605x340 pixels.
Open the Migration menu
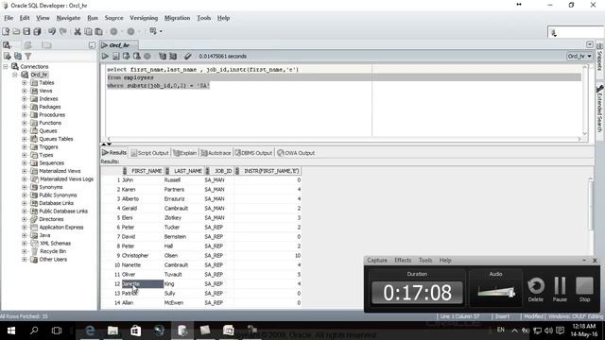click(177, 18)
